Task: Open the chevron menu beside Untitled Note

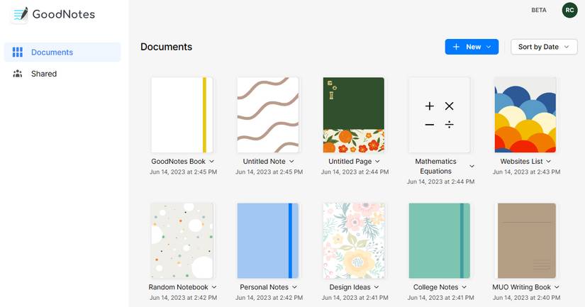Action: [291, 161]
